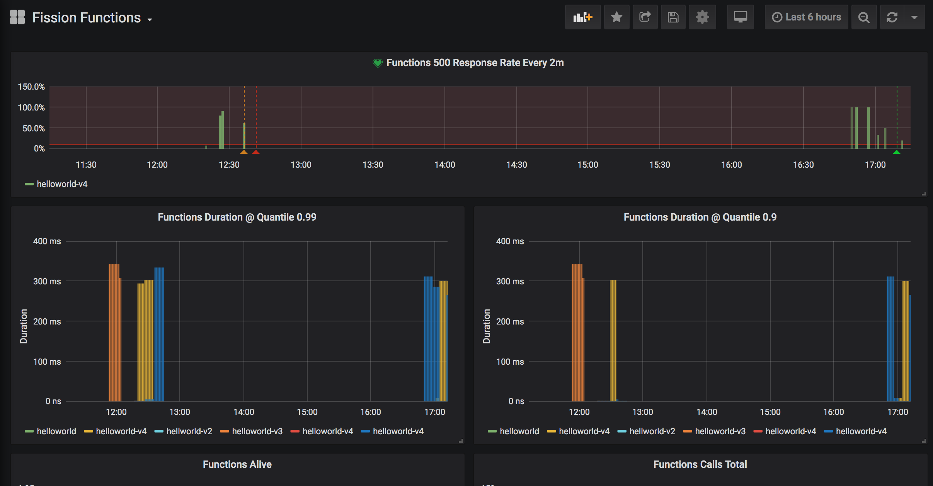933x486 pixels.
Task: Click the Grafana dashboards grid icon
Action: point(17,17)
